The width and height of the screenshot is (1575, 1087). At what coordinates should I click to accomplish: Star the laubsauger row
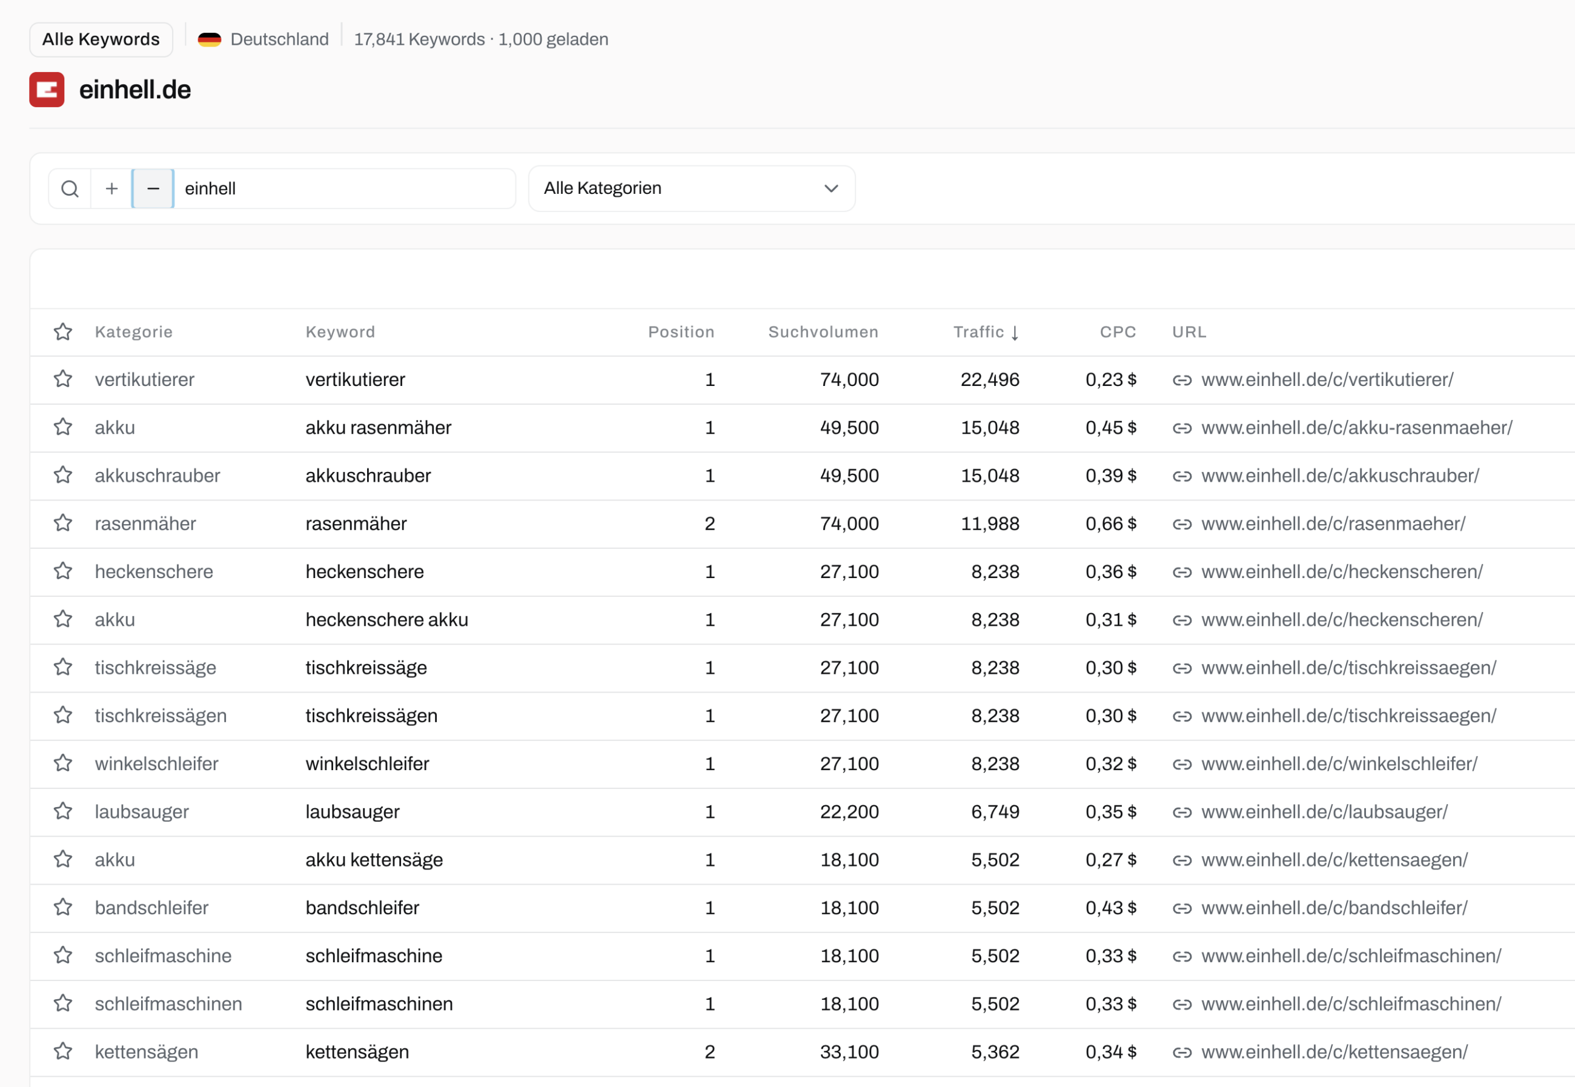click(x=64, y=811)
